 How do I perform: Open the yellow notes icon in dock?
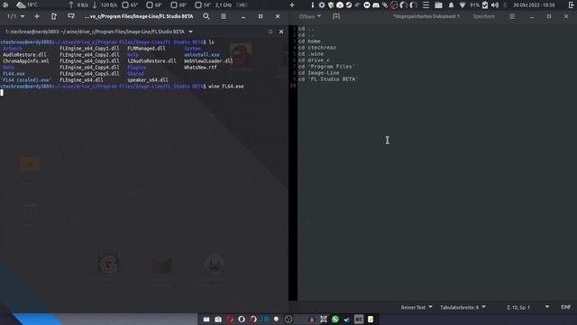pyautogui.click(x=371, y=319)
